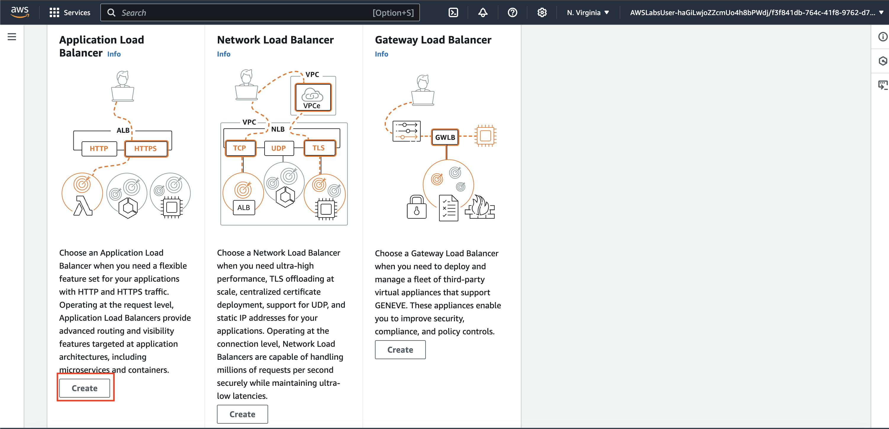
Task: Open Info link for Network Load Balancer
Action: click(x=223, y=54)
